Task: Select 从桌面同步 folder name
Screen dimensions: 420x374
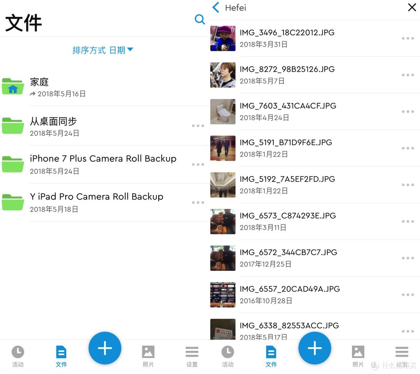Action: click(53, 121)
